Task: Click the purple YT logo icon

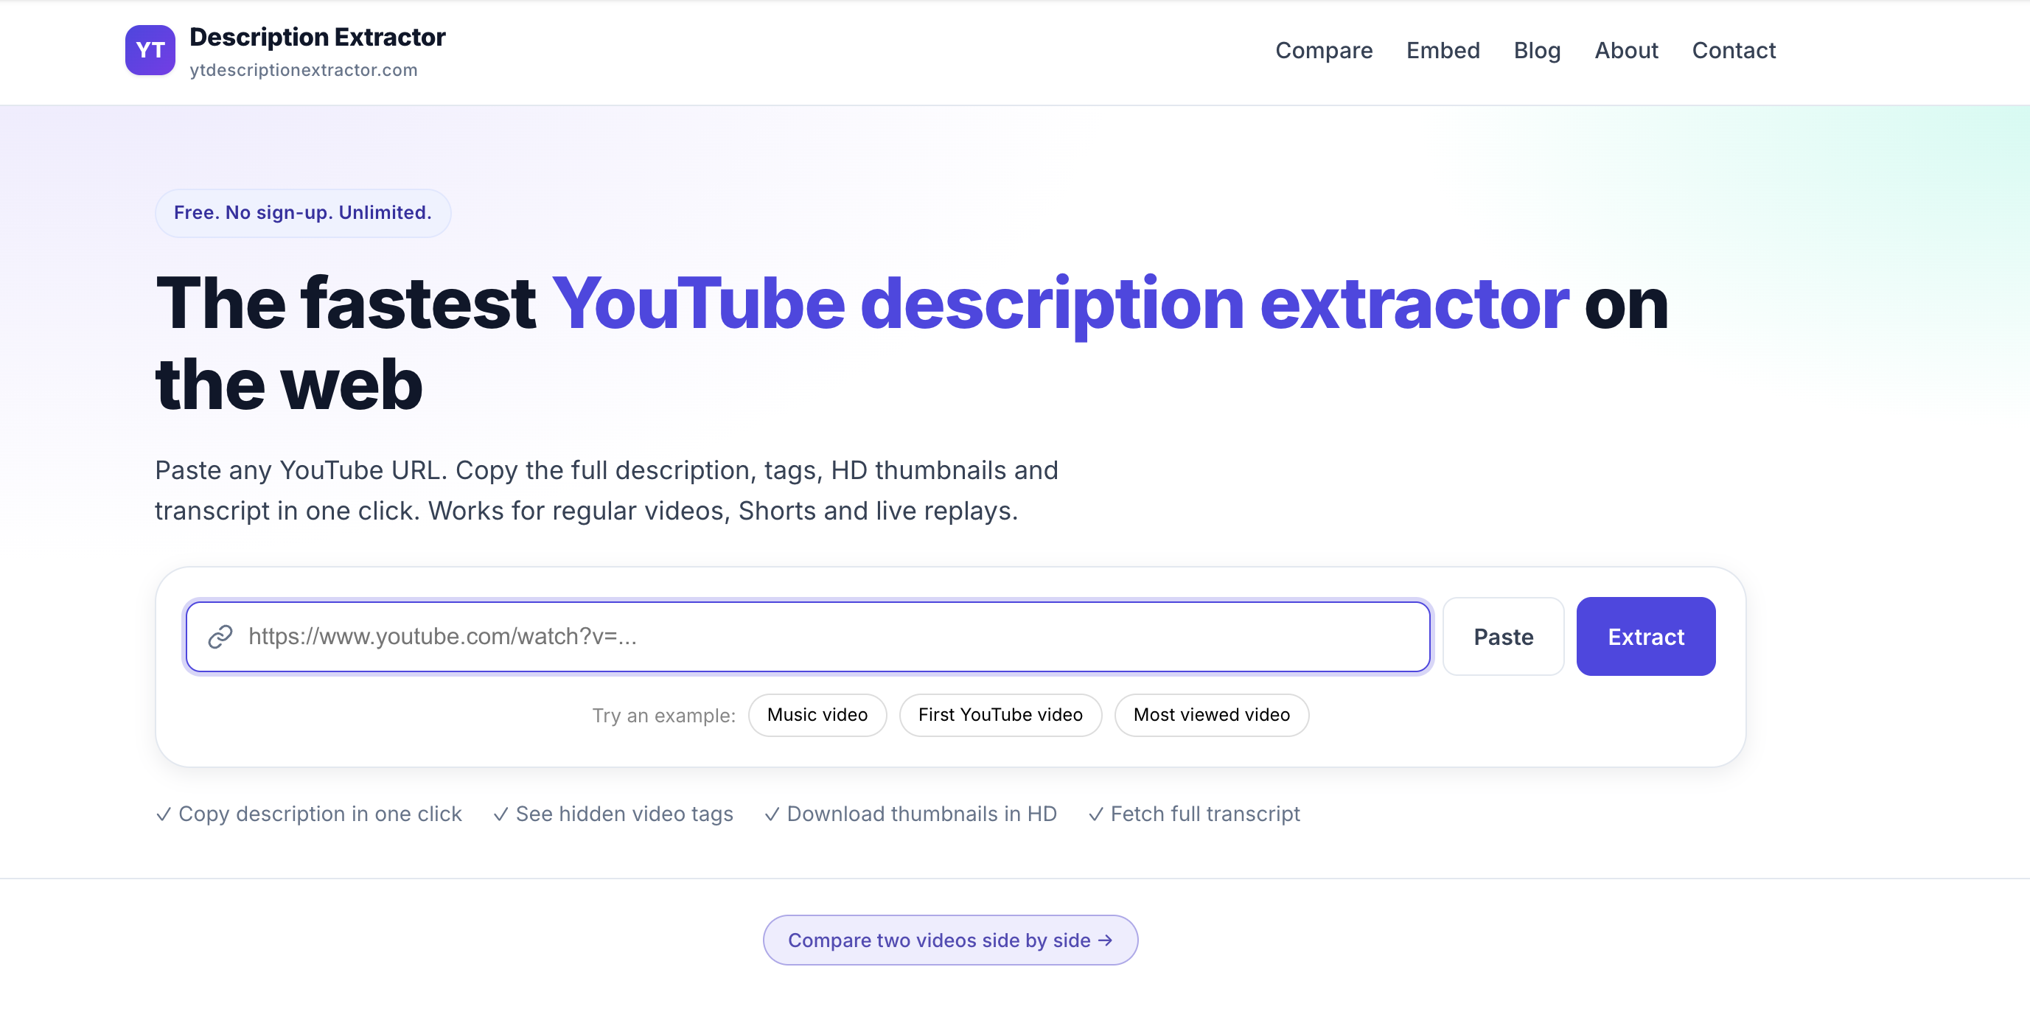Action: tap(150, 50)
